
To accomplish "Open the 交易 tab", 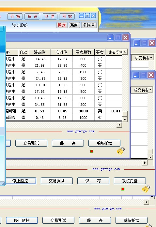I will [x=50, y=17].
